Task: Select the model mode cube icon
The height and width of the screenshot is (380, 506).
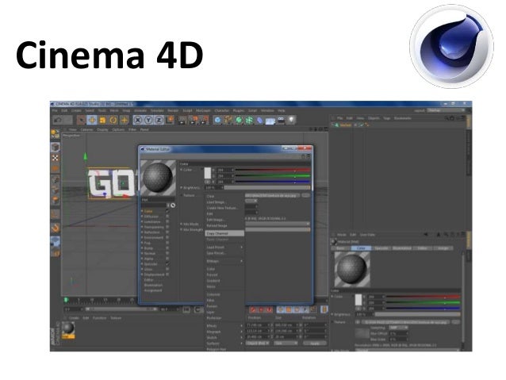Action: (56, 147)
